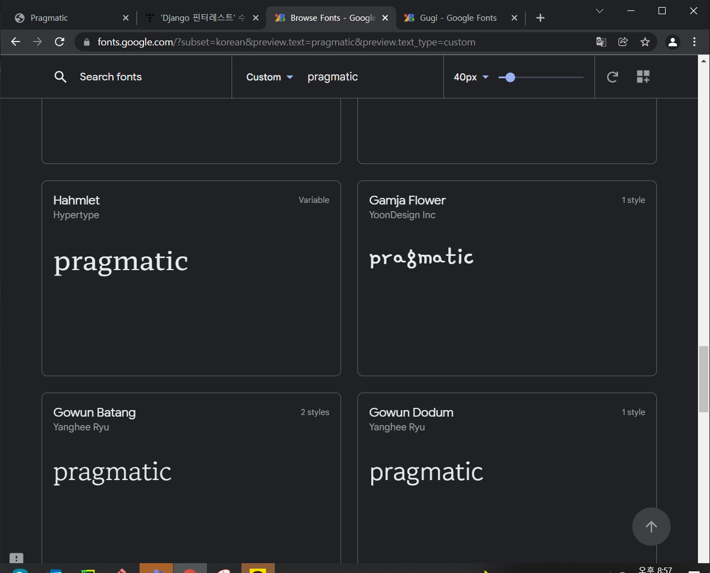This screenshot has width=710, height=573.
Task: Bookmark this page with star icon
Action: 645,42
